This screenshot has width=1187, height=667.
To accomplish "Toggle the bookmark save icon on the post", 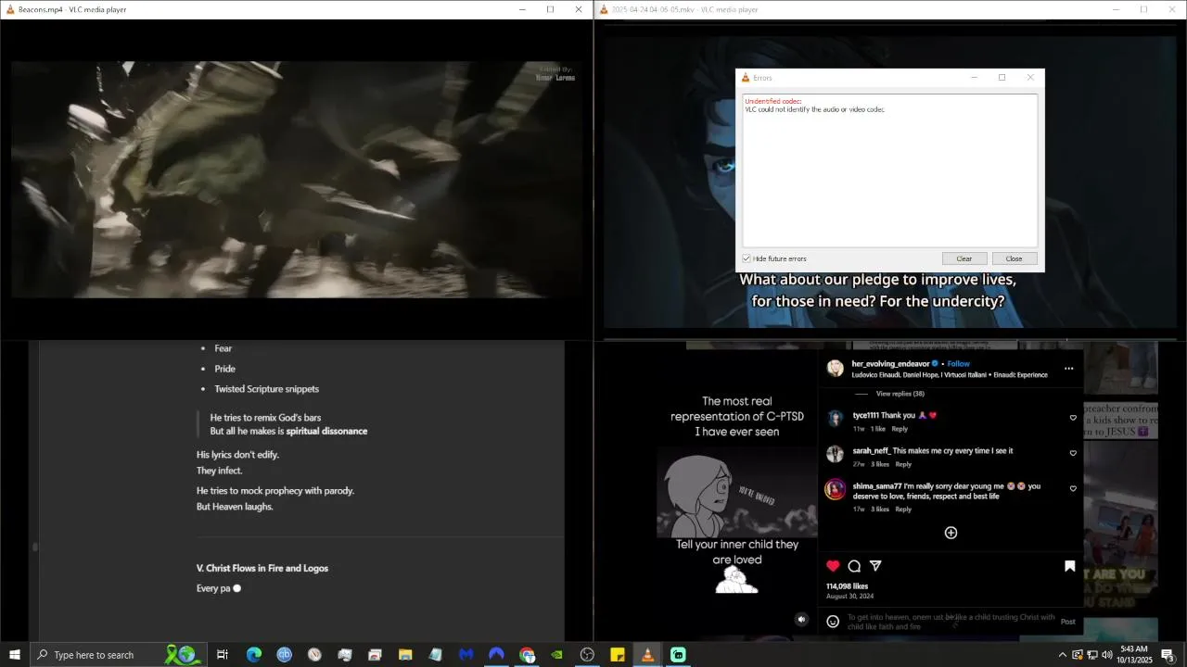I will (x=1069, y=566).
